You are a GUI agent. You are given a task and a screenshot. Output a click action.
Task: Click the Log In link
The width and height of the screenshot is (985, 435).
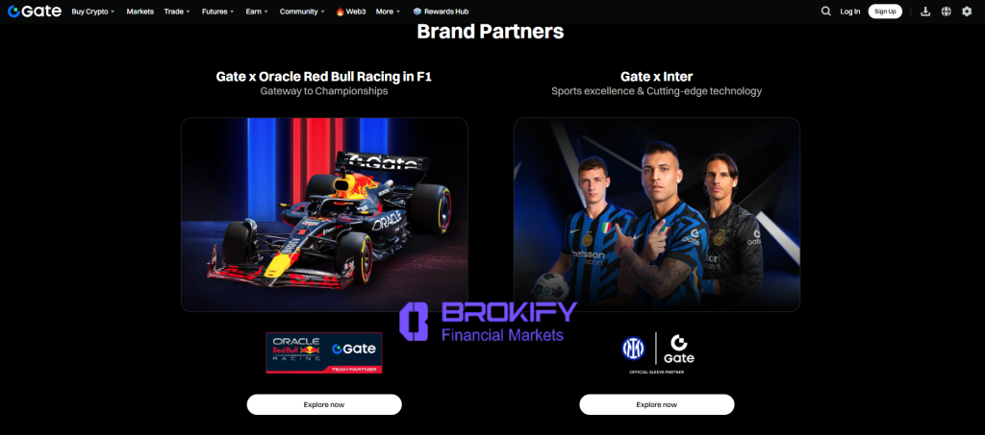850,12
